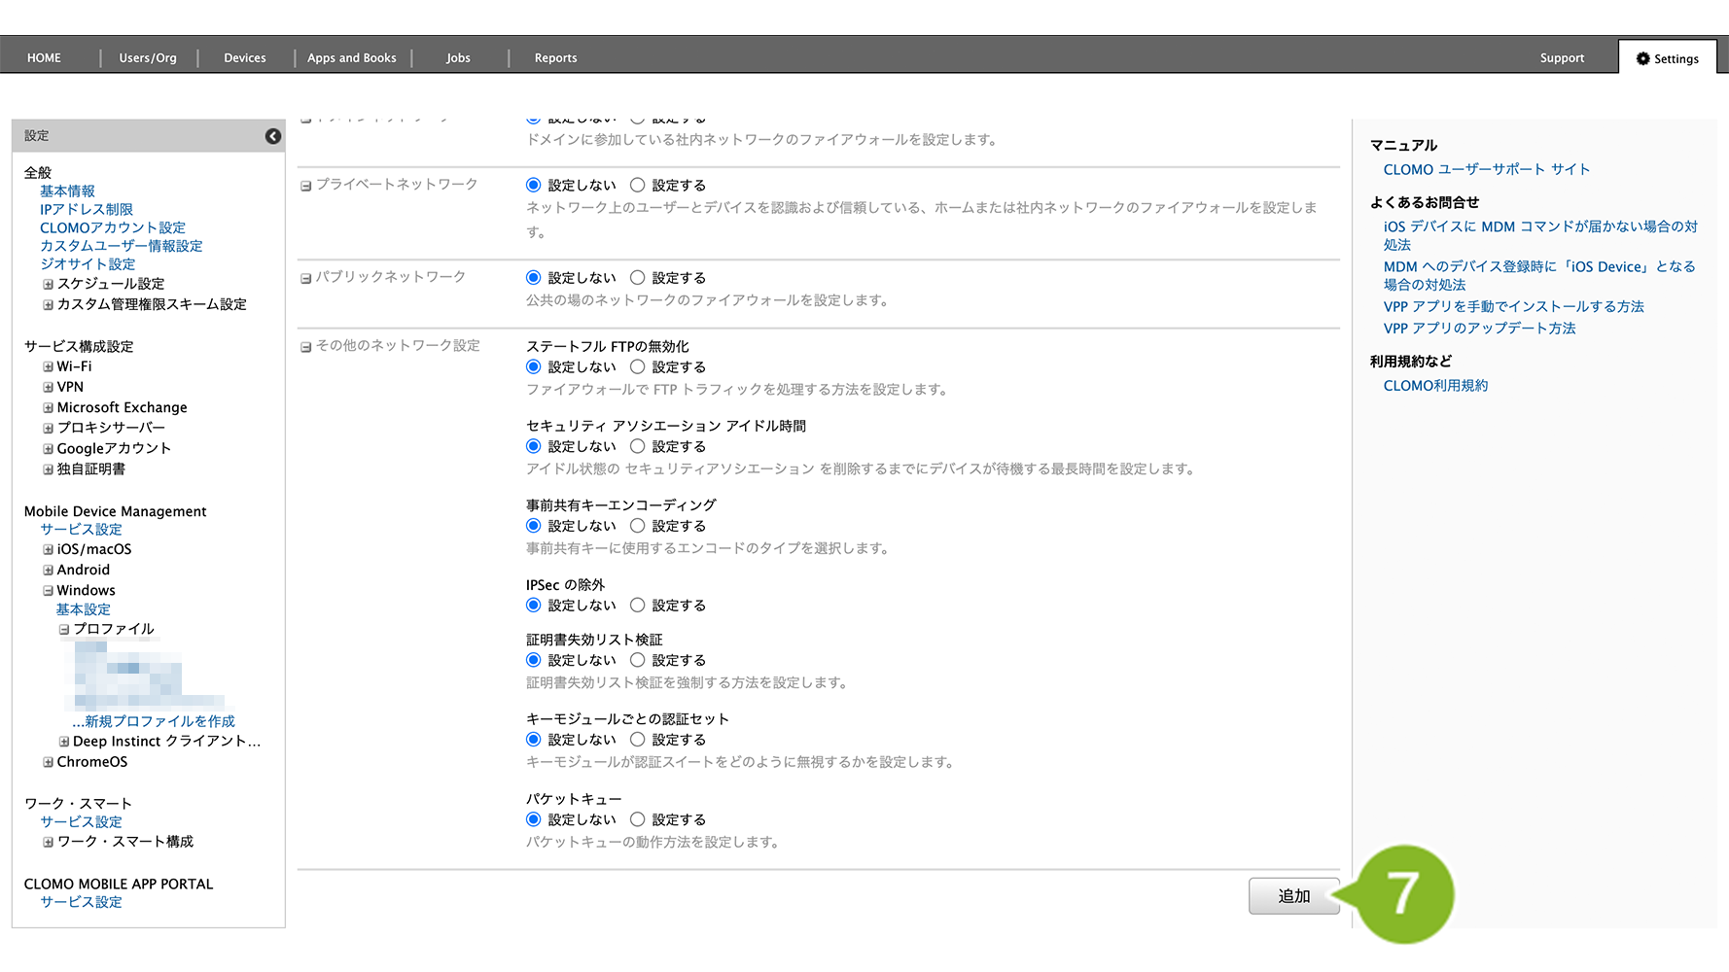The width and height of the screenshot is (1729, 972).
Task: Go to the Reports tab
Action: [555, 58]
